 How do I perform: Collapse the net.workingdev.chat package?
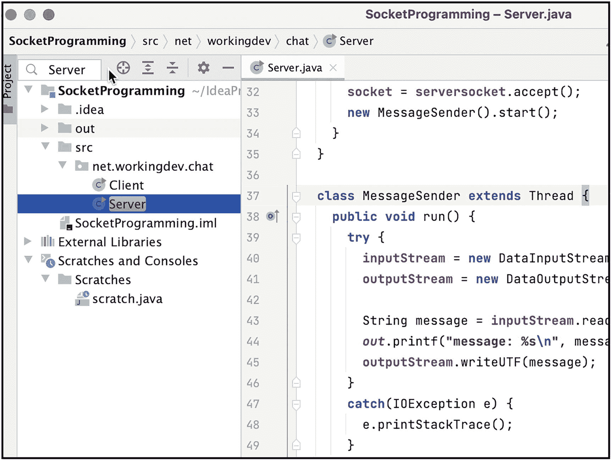[62, 165]
